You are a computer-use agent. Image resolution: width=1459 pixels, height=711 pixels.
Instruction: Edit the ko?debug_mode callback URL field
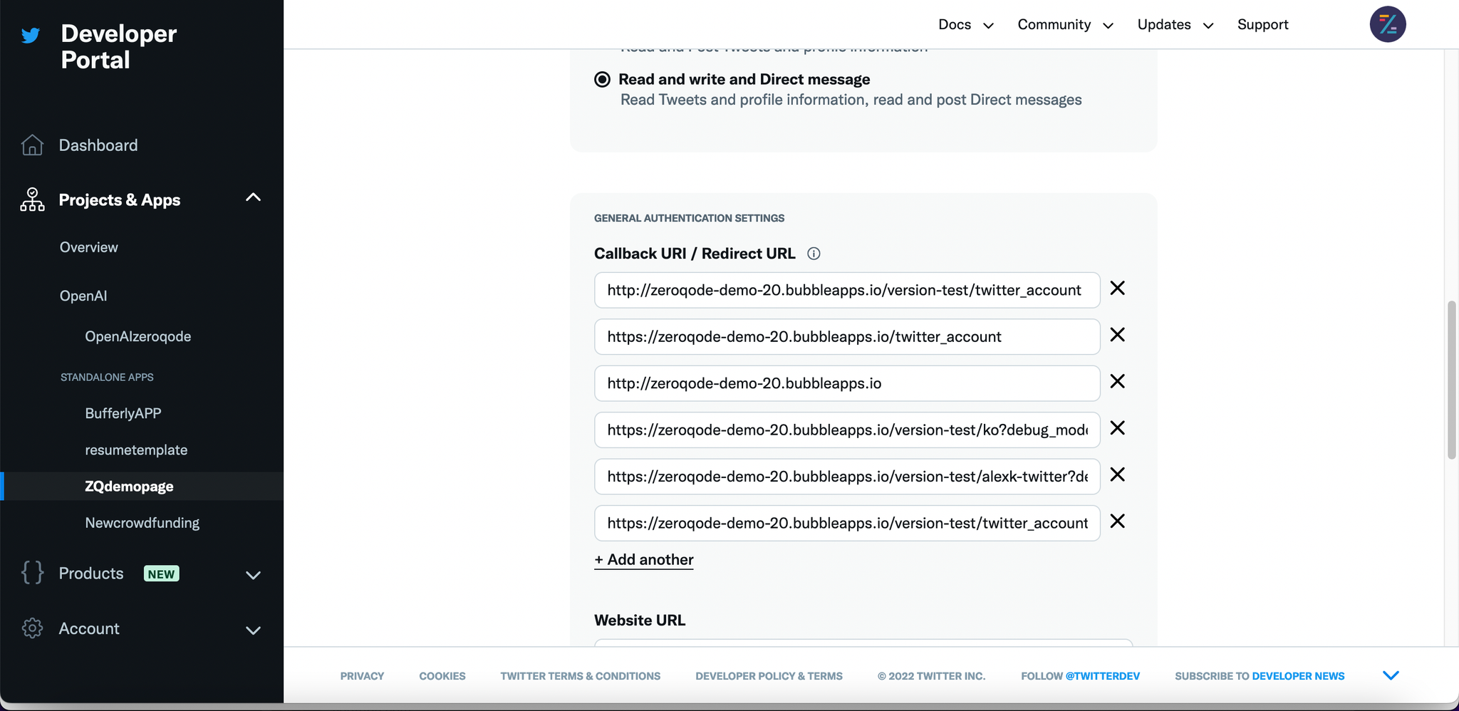pyautogui.click(x=847, y=430)
